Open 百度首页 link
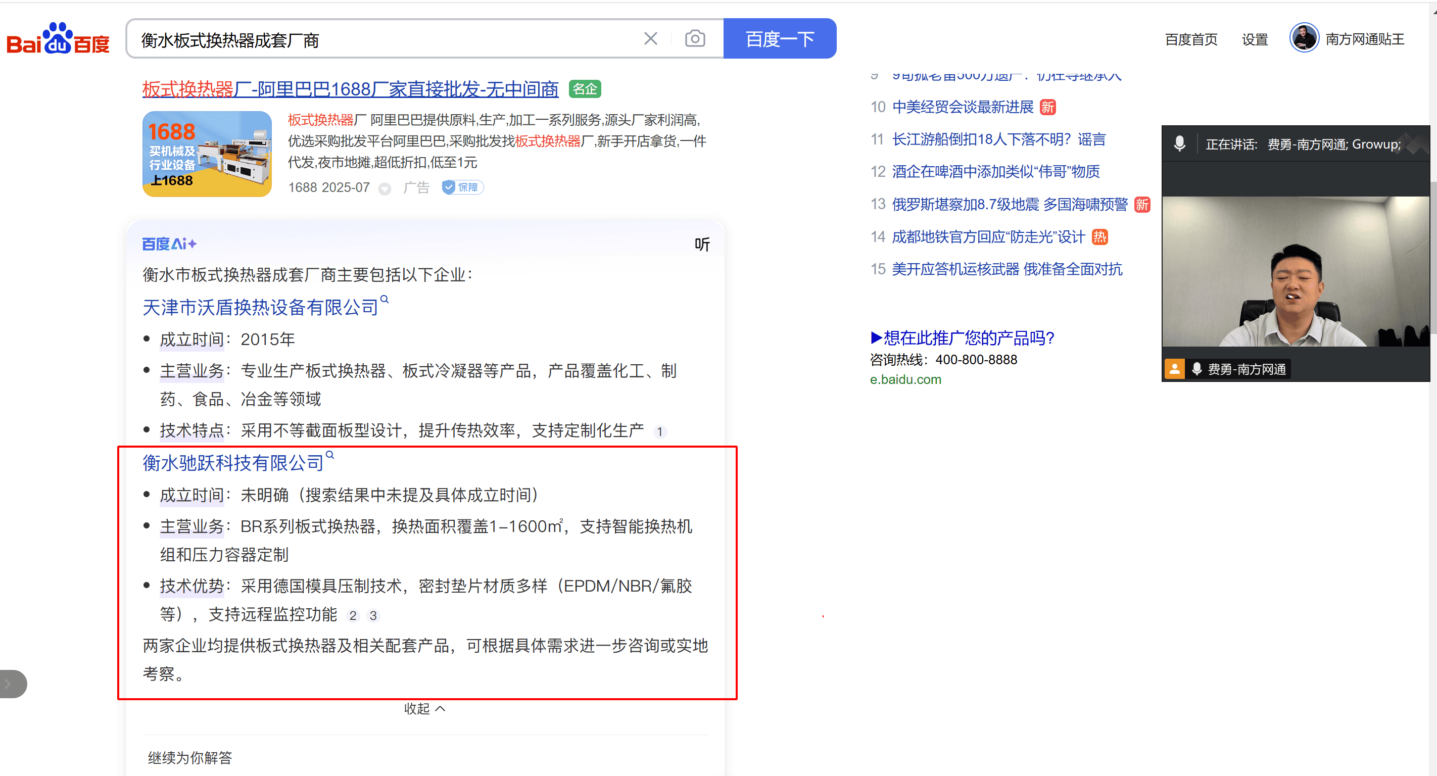 1191,39
